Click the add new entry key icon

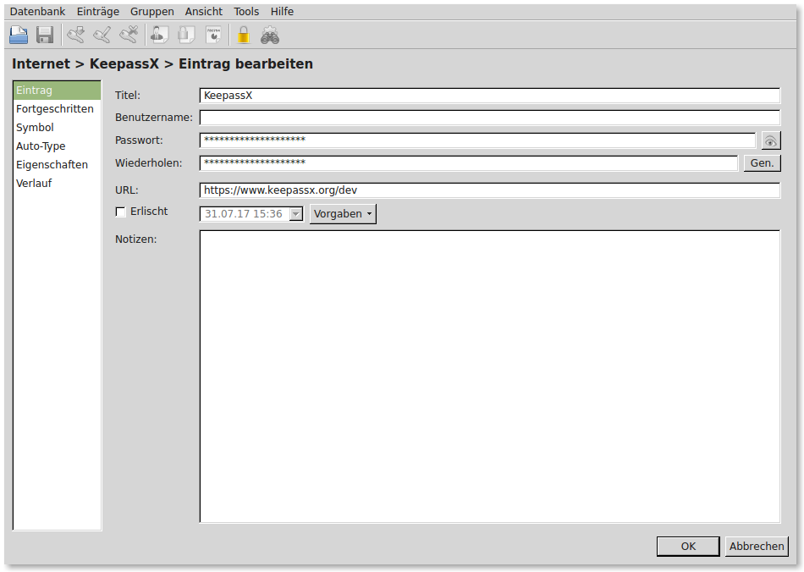76,36
